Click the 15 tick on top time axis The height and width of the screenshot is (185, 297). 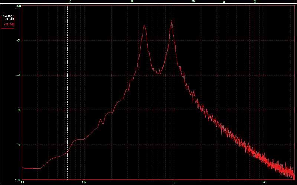click(x=193, y=2)
